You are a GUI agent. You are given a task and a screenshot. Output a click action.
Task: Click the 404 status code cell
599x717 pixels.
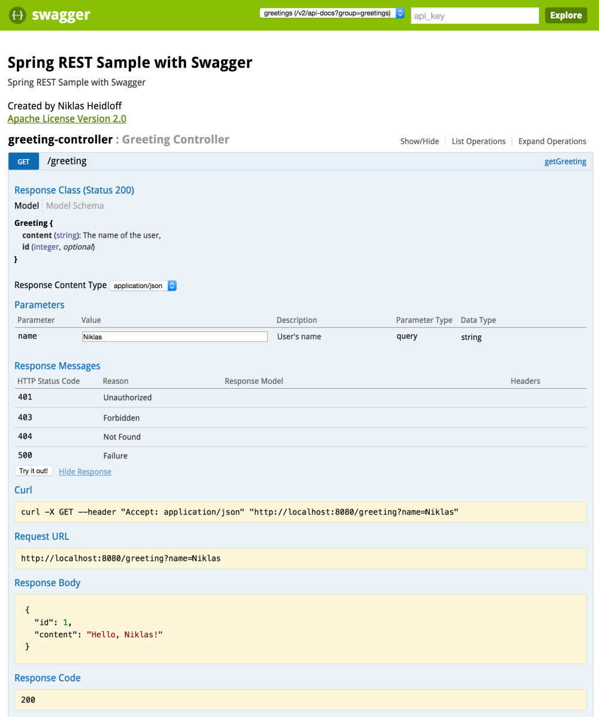pos(25,436)
